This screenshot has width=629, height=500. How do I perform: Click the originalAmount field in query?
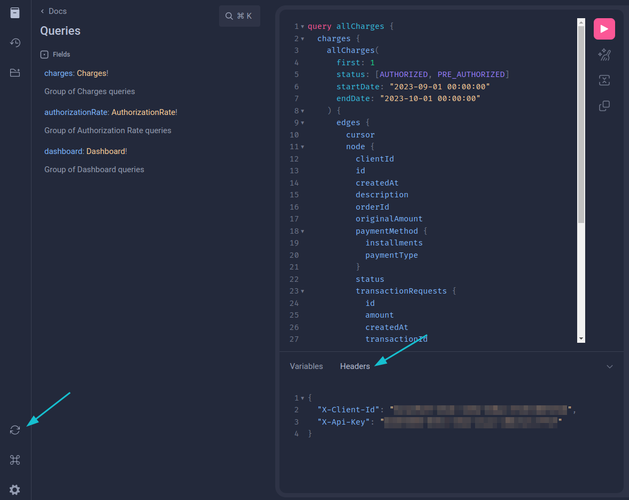click(389, 219)
